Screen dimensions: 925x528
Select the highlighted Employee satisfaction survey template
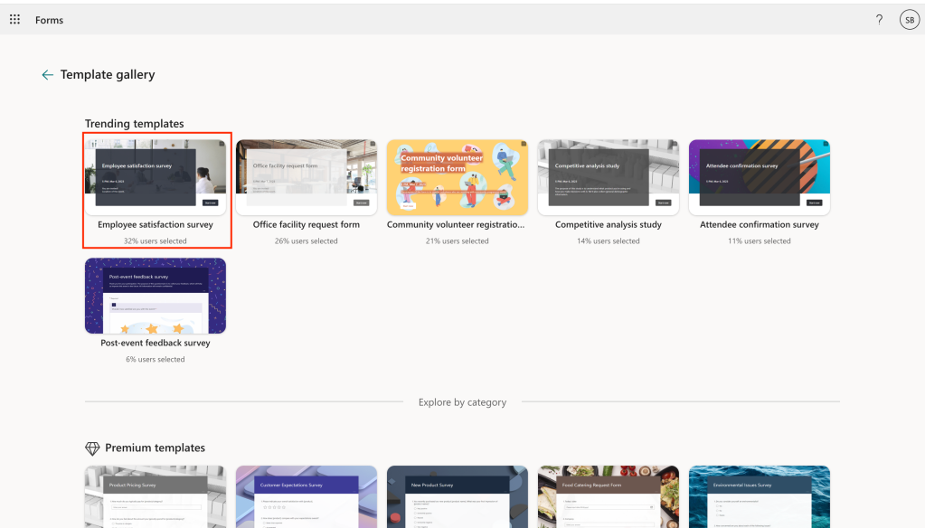(x=156, y=178)
